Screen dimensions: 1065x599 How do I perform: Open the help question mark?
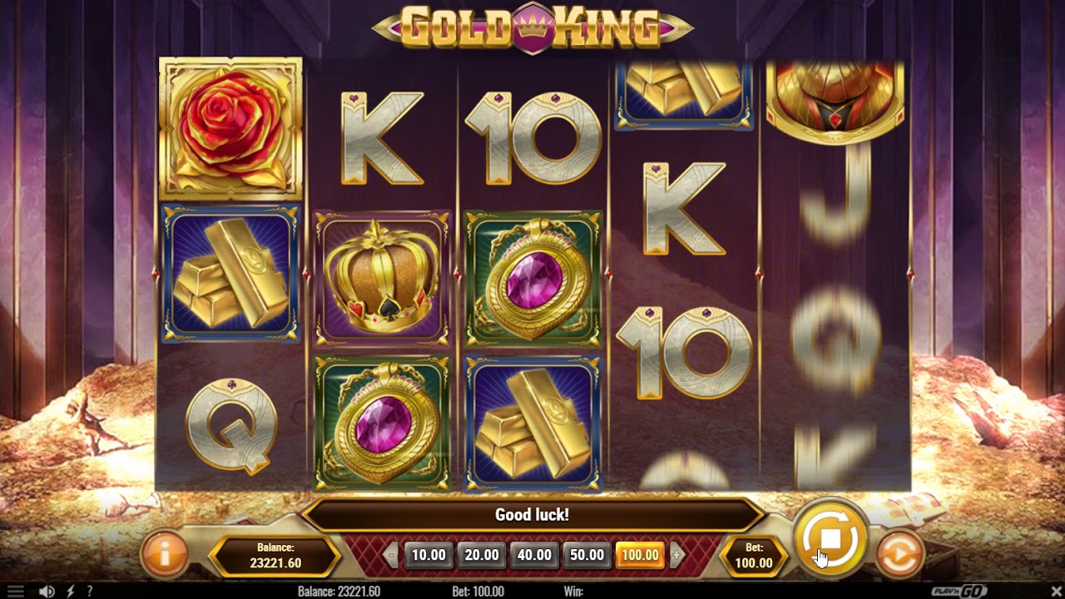coord(89,592)
